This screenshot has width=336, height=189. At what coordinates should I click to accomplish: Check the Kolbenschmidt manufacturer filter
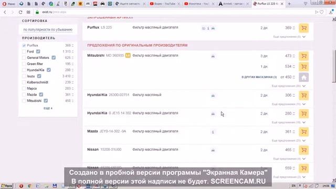pyautogui.click(x=24, y=82)
